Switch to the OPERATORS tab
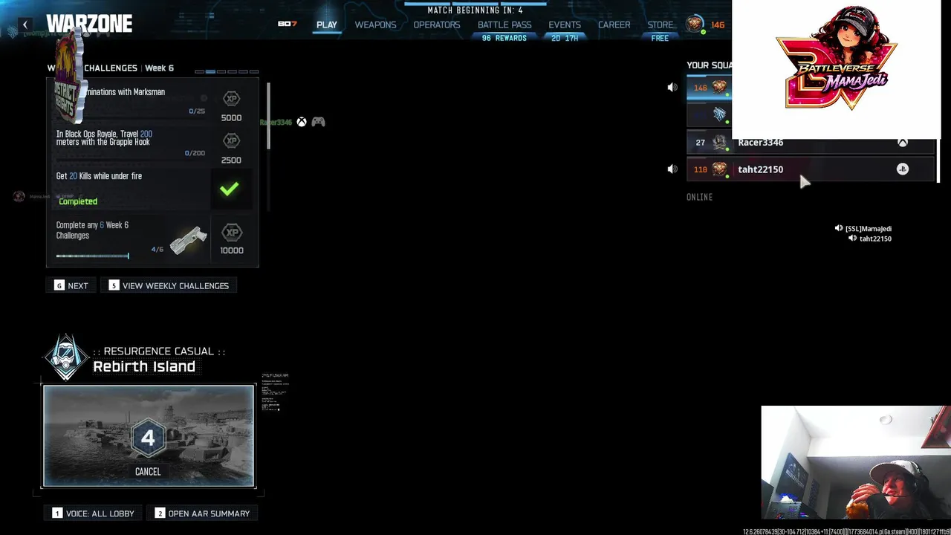This screenshot has width=951, height=535. tap(437, 25)
